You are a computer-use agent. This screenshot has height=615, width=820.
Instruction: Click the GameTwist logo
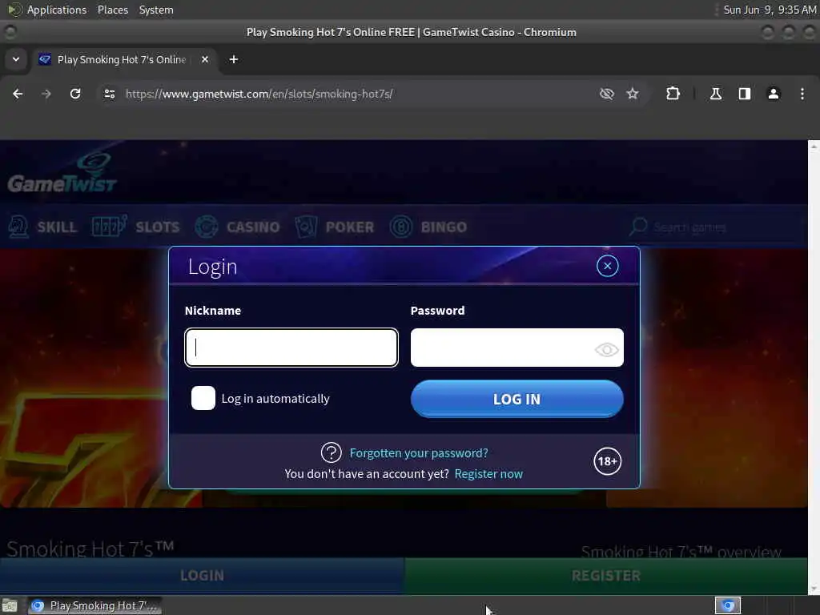coord(62,174)
